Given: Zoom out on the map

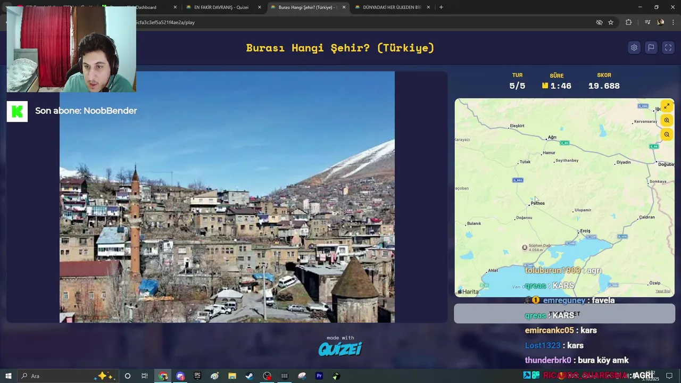Looking at the screenshot, I should point(667,135).
